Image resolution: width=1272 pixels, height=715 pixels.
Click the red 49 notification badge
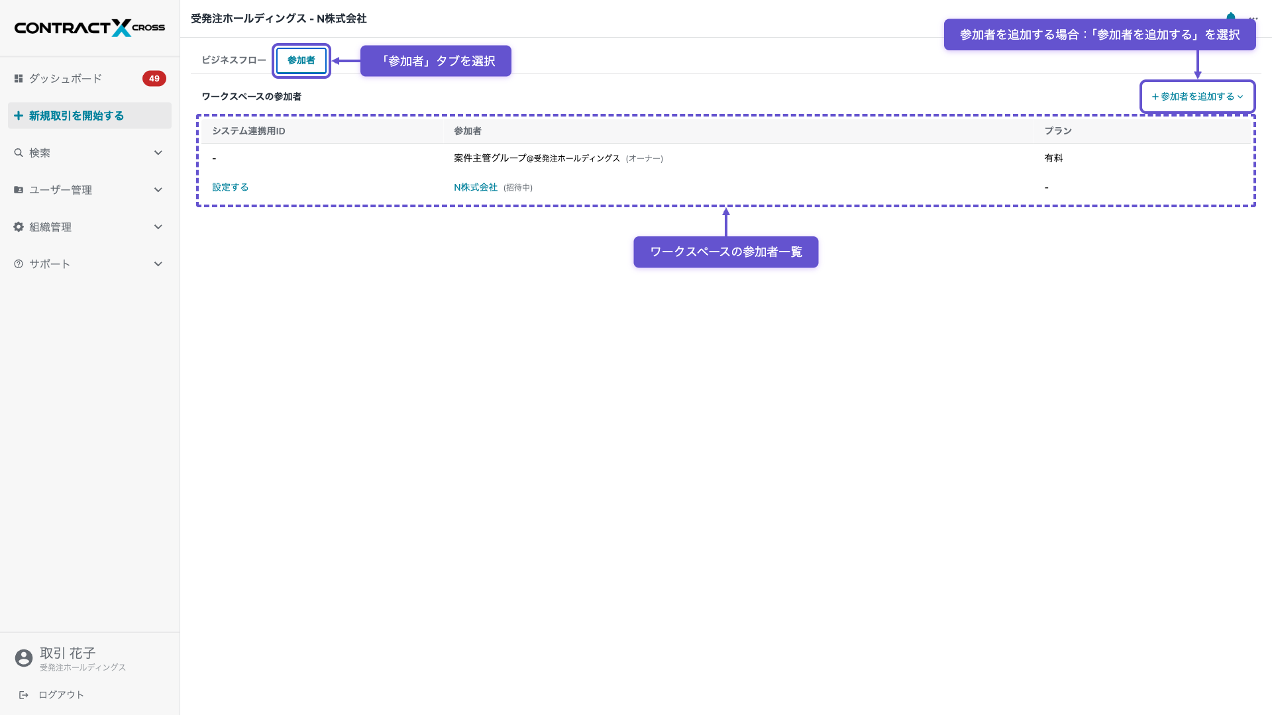(154, 79)
